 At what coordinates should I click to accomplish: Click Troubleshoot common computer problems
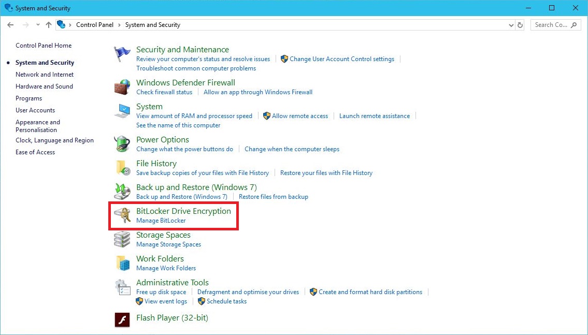click(x=196, y=68)
